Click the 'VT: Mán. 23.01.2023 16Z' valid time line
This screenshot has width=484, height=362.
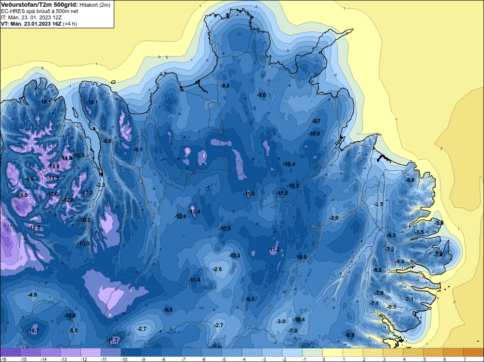pos(31,24)
